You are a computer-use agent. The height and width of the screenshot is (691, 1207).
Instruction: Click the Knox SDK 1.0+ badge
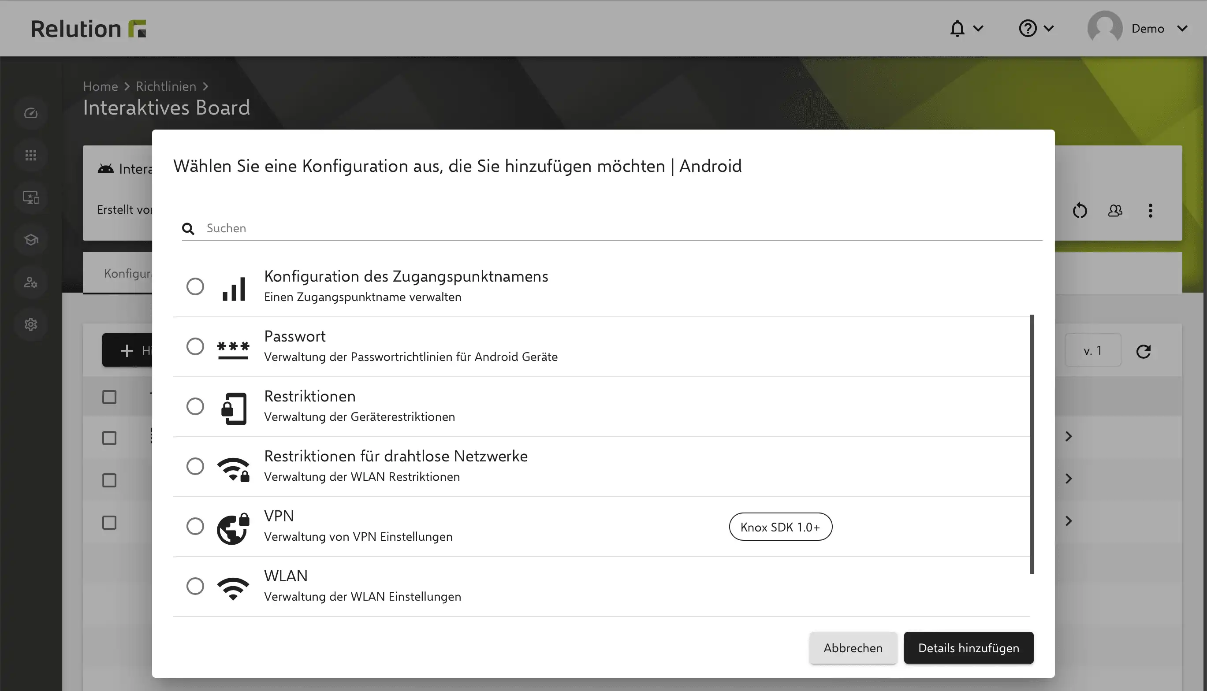coord(780,527)
